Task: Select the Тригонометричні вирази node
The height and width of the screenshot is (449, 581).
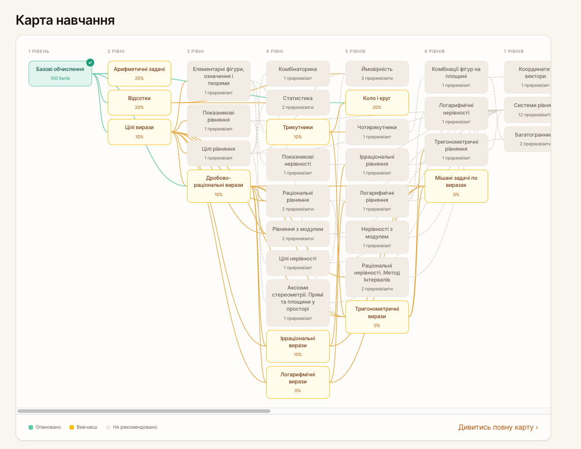Action: click(x=377, y=317)
